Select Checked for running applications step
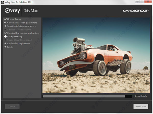 point(23,33)
